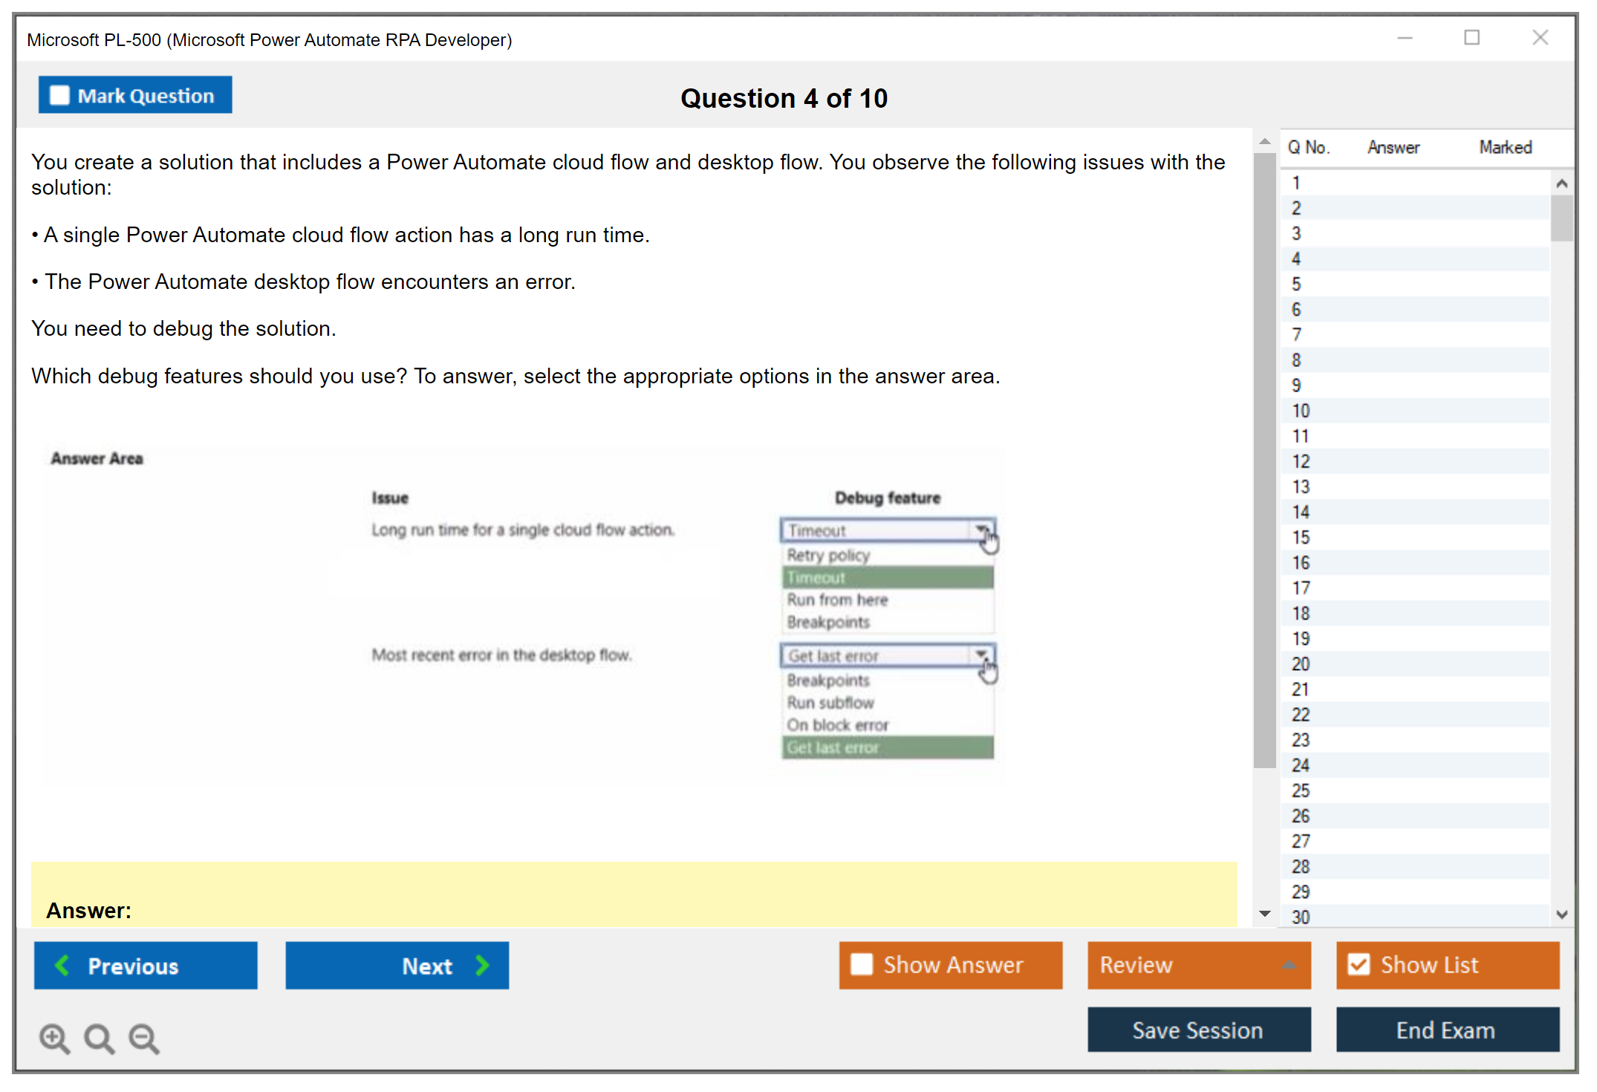This screenshot has height=1092, width=1597.
Task: Select question 10 in the list
Action: point(1301,411)
